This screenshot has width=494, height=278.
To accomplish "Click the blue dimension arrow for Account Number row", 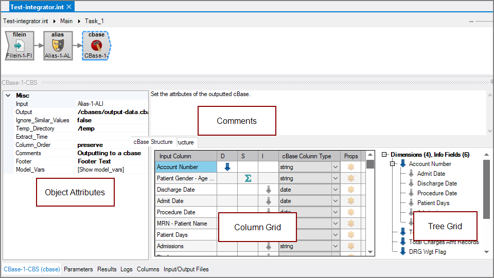I will pyautogui.click(x=227, y=166).
